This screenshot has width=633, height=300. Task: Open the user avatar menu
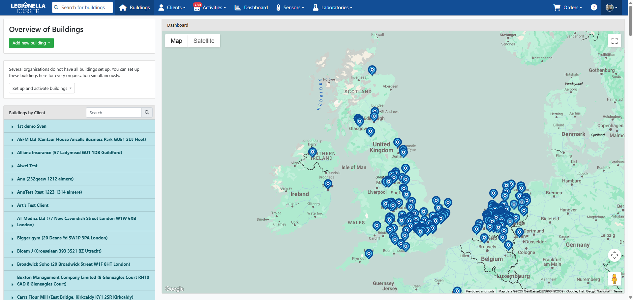click(611, 7)
